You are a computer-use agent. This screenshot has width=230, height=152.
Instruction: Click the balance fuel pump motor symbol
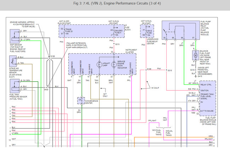tap(196, 55)
